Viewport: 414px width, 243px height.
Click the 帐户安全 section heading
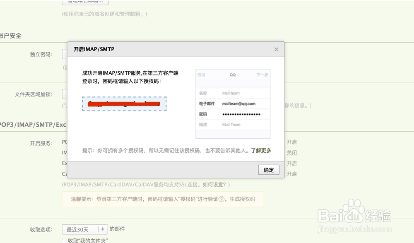pos(11,36)
